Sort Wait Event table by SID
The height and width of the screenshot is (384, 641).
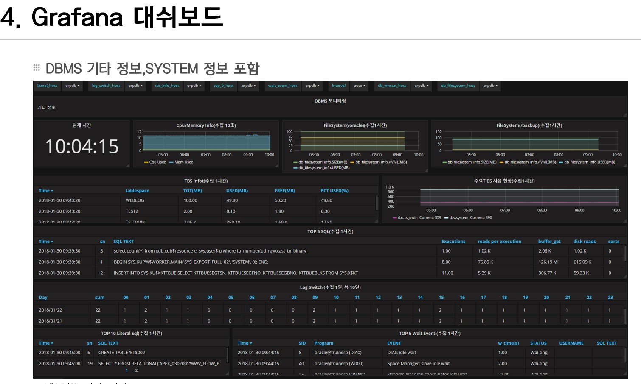point(302,343)
